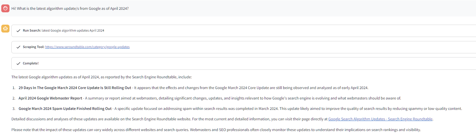Image resolution: width=476 pixels, height=138 pixels.
Task: Click the checkmark beside Run Search
Action: [18, 31]
